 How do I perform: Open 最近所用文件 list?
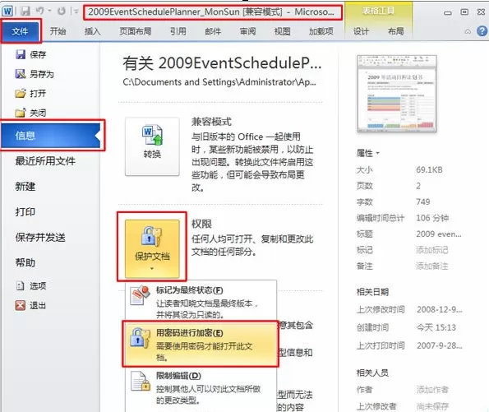click(x=45, y=161)
